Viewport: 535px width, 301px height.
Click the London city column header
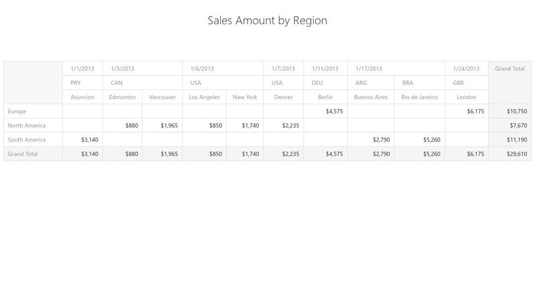467,97
